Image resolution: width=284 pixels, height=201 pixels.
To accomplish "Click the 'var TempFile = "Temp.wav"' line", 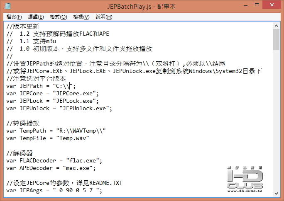I will pyautogui.click(x=48, y=138).
